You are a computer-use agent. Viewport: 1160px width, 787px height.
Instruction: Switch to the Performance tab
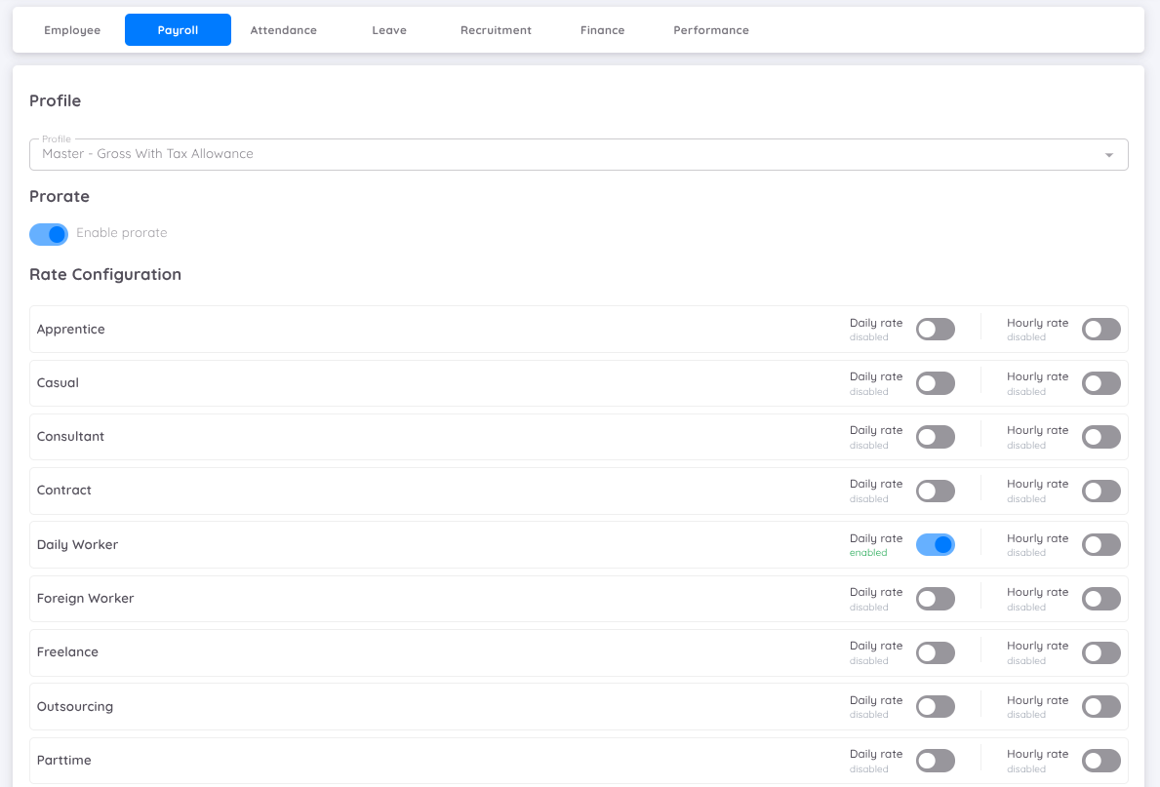pyautogui.click(x=711, y=30)
